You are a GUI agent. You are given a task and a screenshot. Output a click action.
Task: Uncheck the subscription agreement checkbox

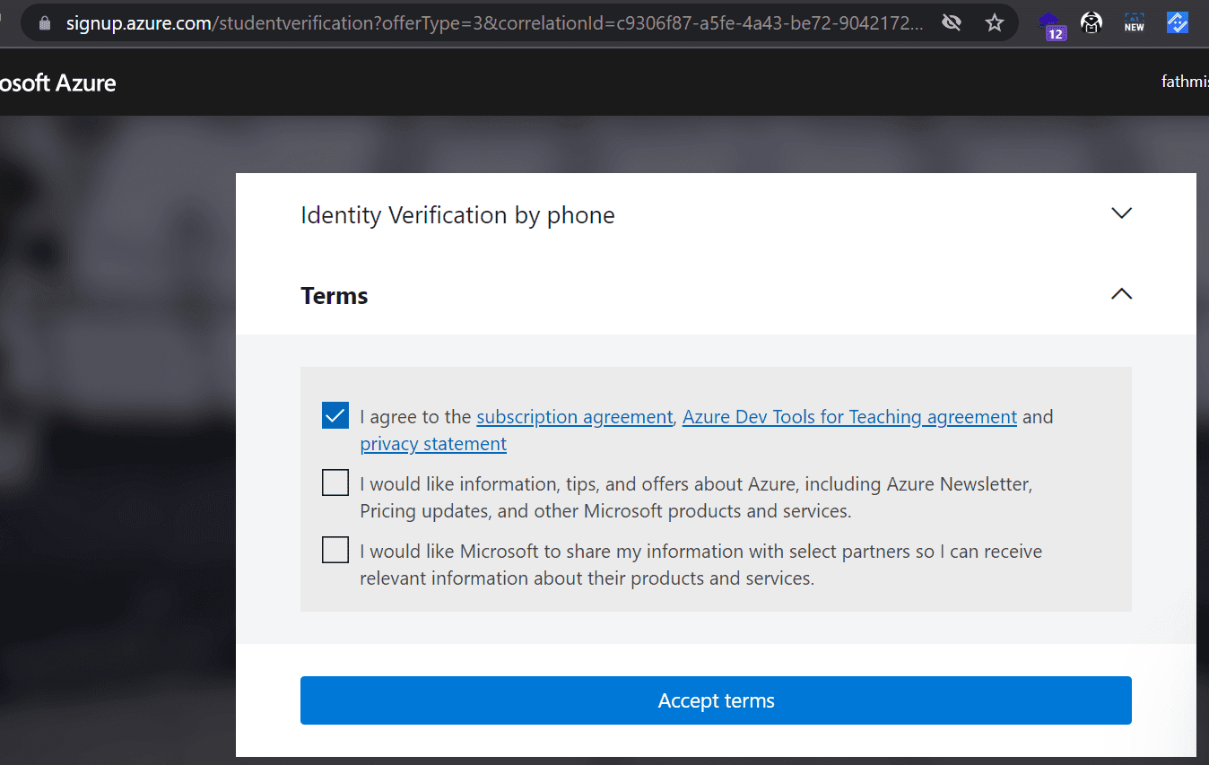pos(335,416)
